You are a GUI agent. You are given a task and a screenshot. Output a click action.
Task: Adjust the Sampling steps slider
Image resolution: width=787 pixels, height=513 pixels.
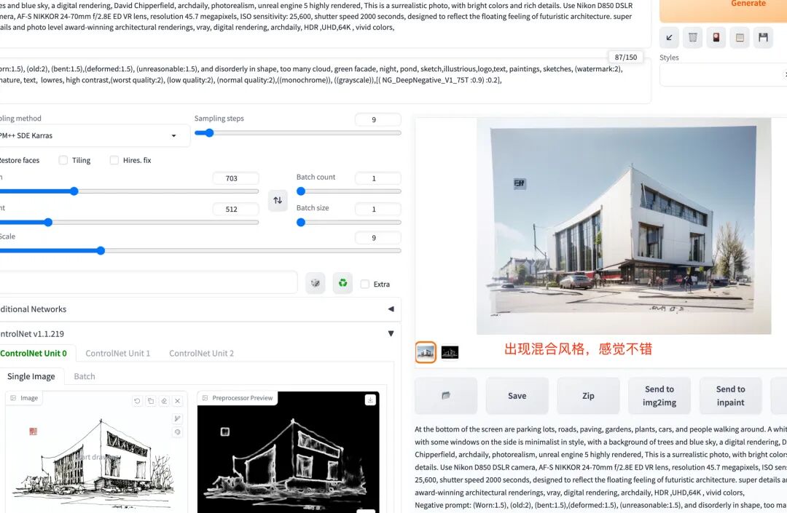click(297, 132)
